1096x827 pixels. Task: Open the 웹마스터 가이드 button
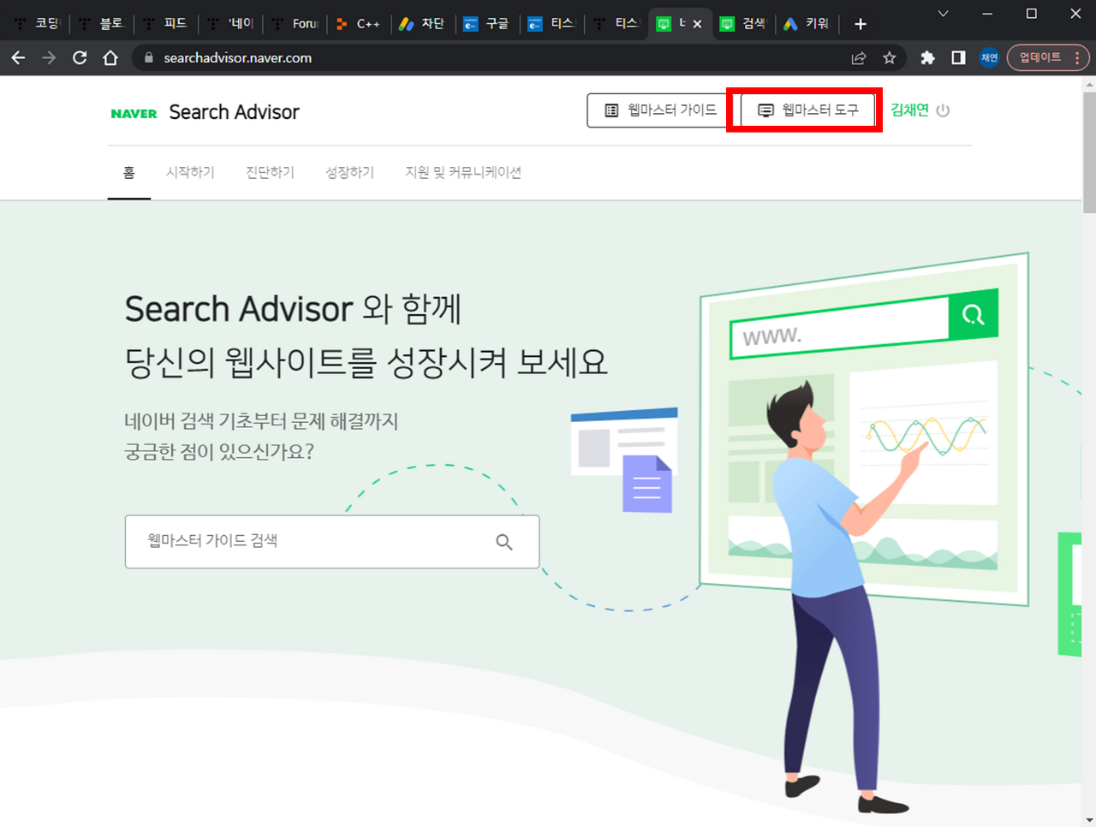pyautogui.click(x=660, y=110)
